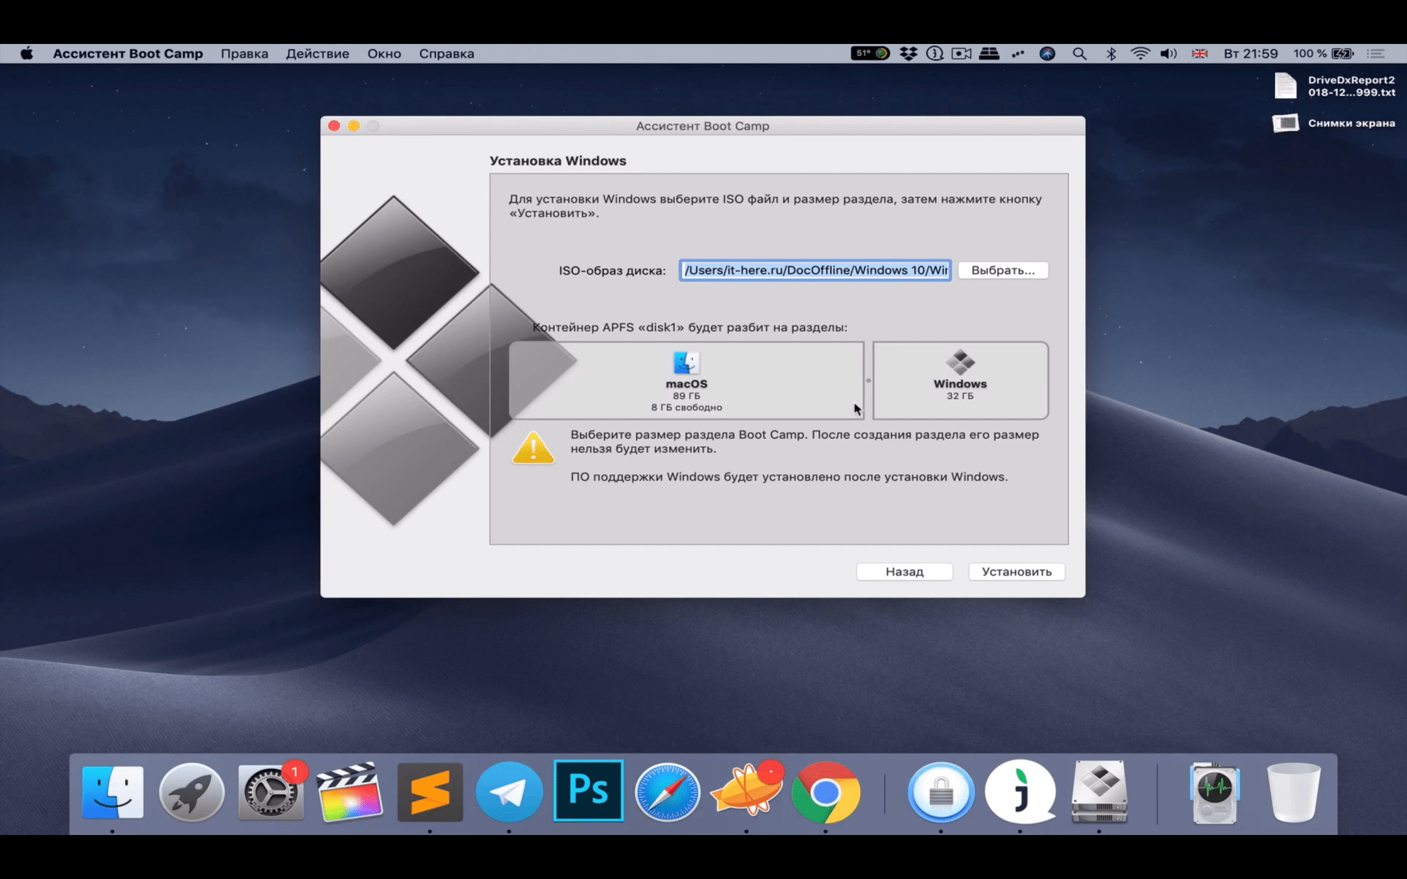1407x879 pixels.
Task: Open the Wi-Fi menu
Action: point(1140,54)
